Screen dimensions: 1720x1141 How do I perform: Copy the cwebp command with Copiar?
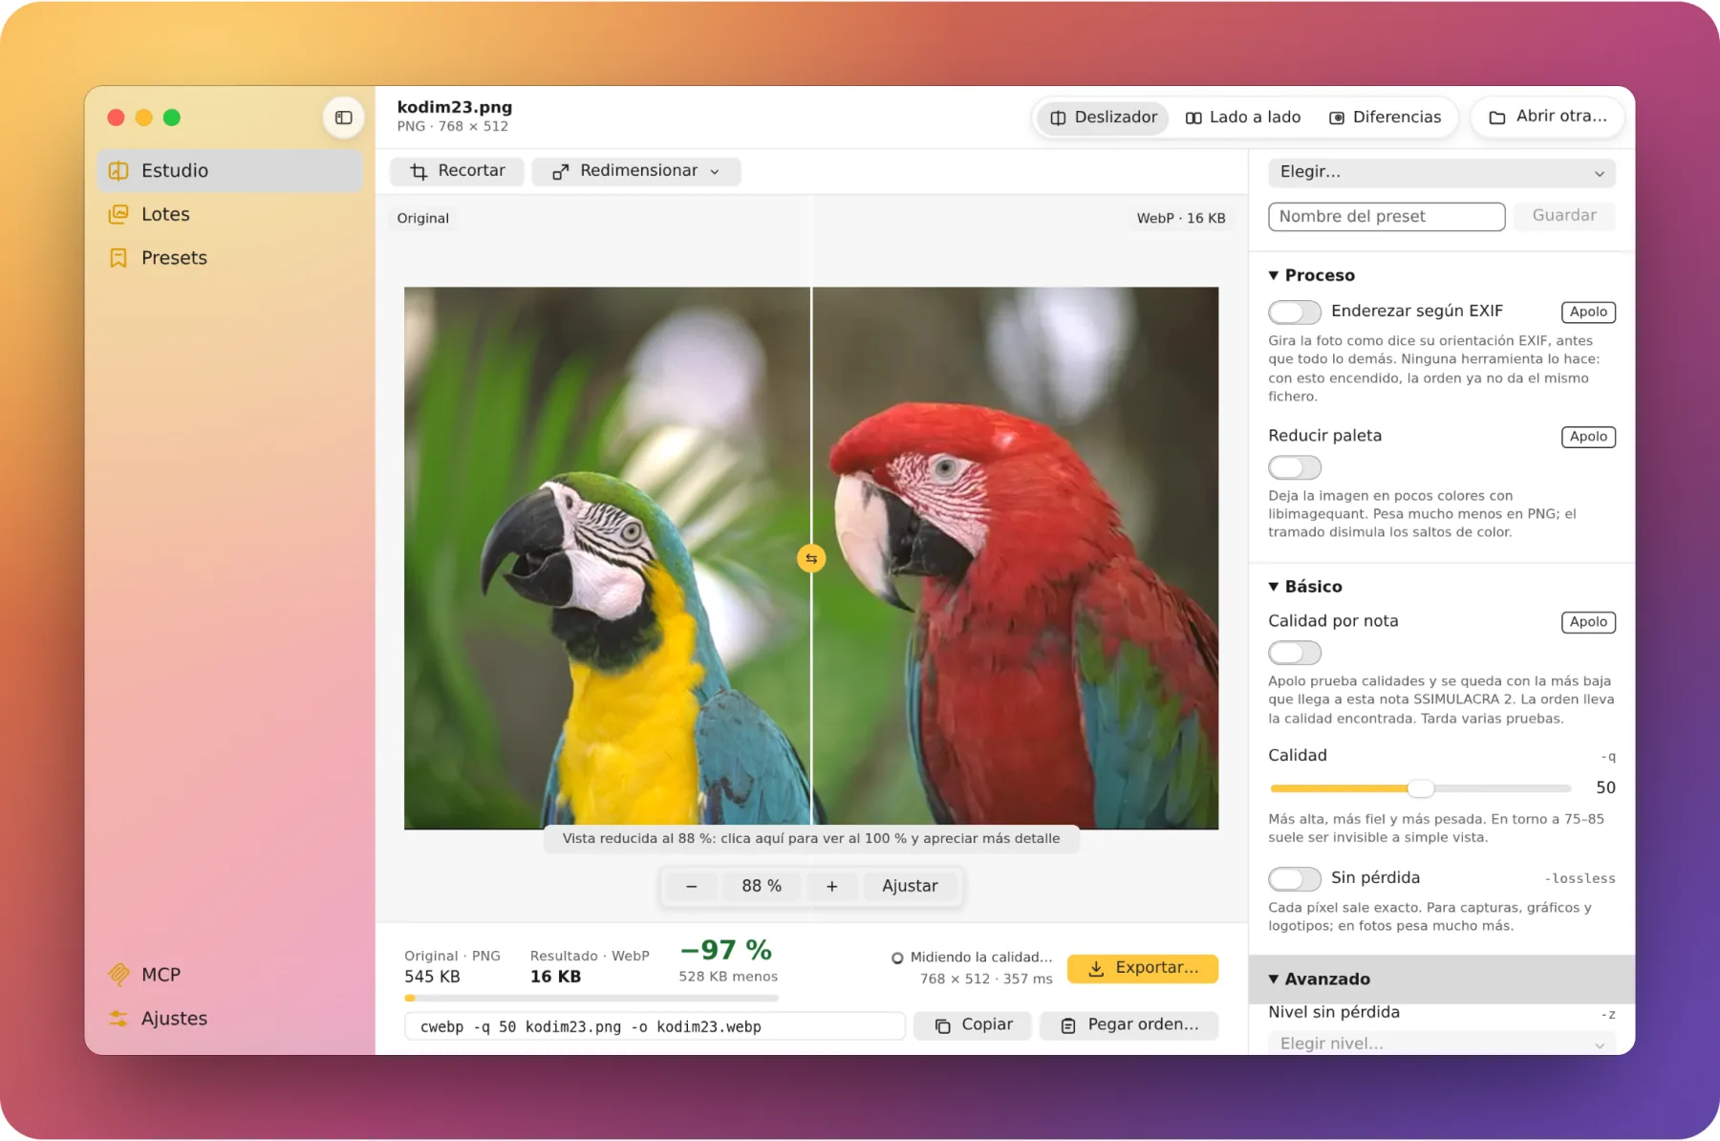click(x=973, y=1024)
